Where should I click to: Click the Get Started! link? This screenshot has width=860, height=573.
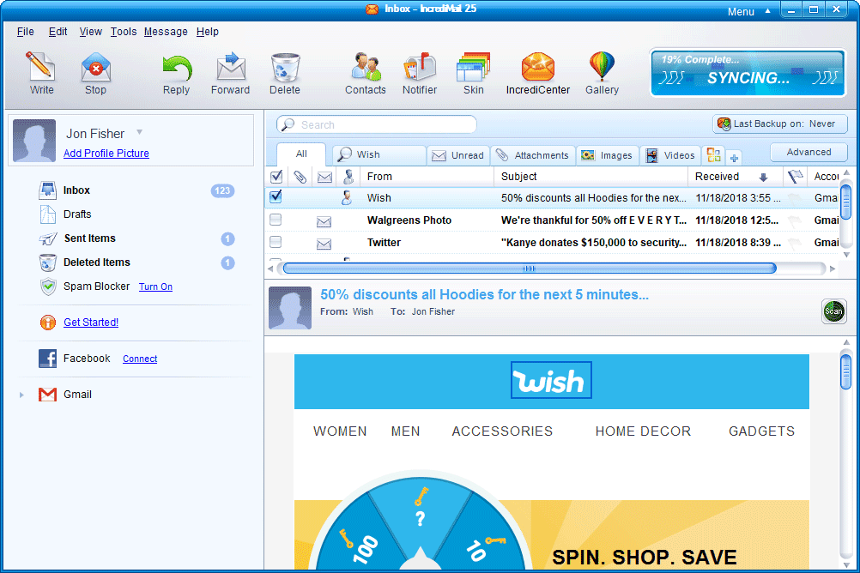click(x=90, y=323)
